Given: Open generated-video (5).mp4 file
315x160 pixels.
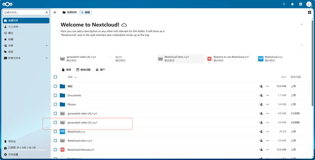Looking at the screenshot, I should pyautogui.click(x=82, y=123).
